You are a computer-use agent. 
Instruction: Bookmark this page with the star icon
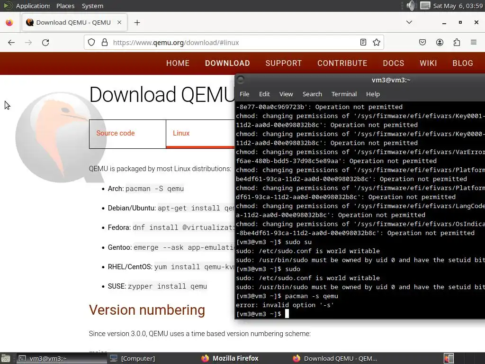point(377,42)
